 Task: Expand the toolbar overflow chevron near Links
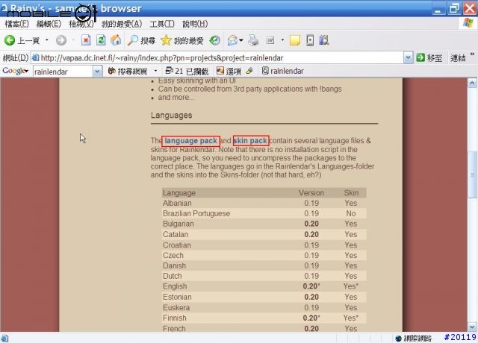tap(472, 54)
